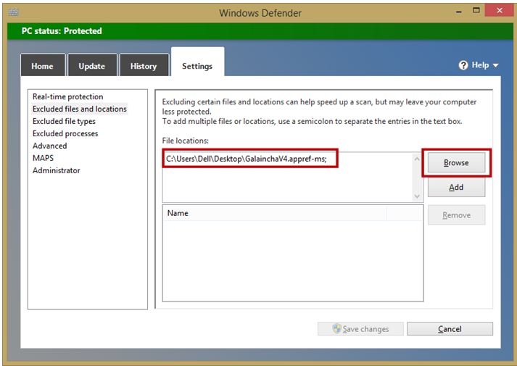Open Excluded processes settings
Image resolution: width=517 pixels, height=366 pixels.
65,133
